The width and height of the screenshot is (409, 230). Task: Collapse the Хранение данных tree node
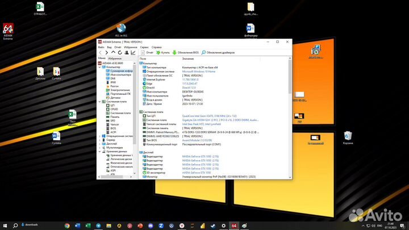[x=99, y=152]
